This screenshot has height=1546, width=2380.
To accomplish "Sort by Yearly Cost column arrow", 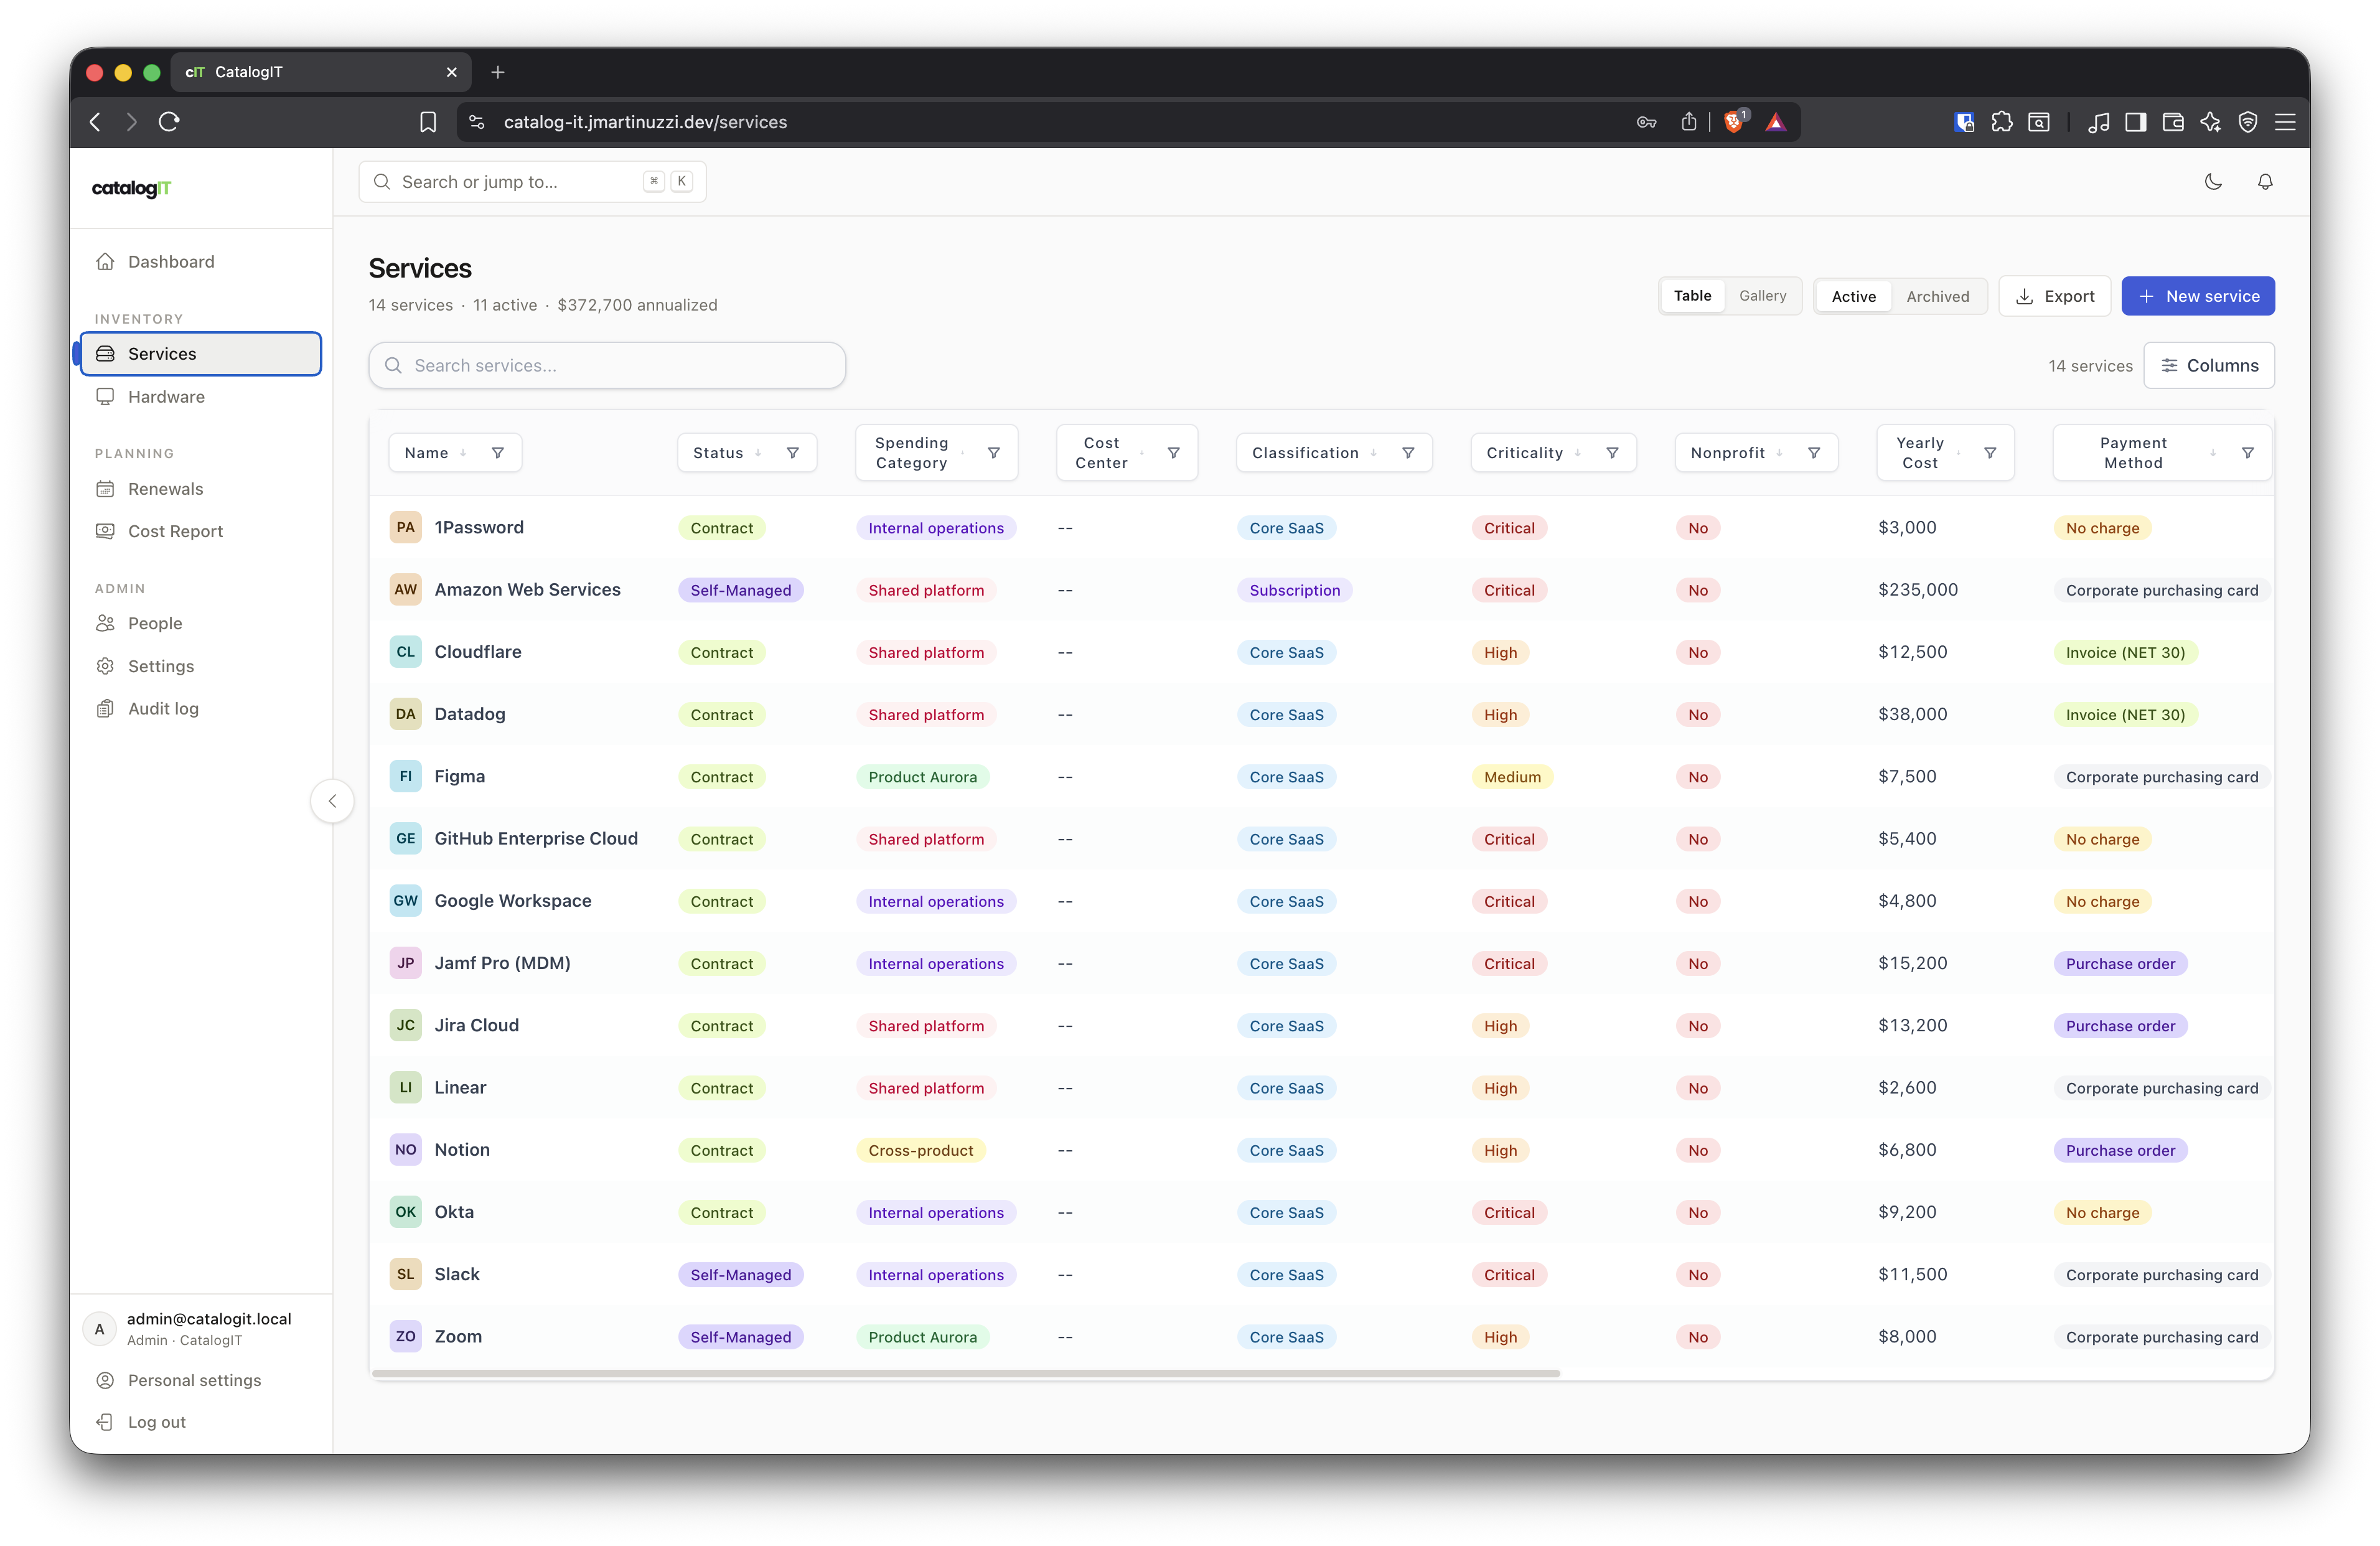I will pos(1957,453).
